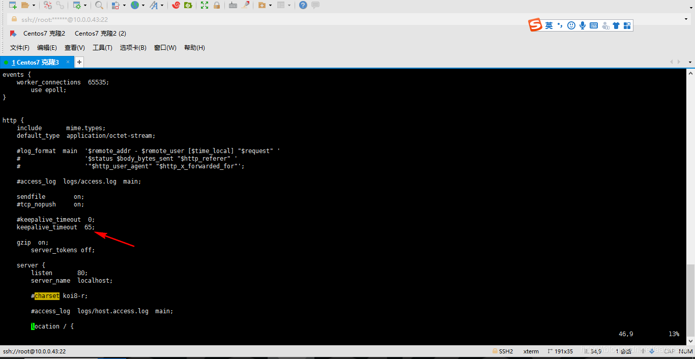Image resolution: width=695 pixels, height=359 pixels.
Task: Open Help with the blue question mark icon
Action: [303, 5]
